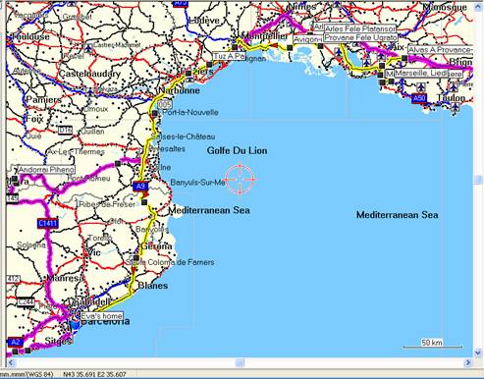Click the C1411 road shield icon
484x379 pixels.
pyautogui.click(x=48, y=223)
